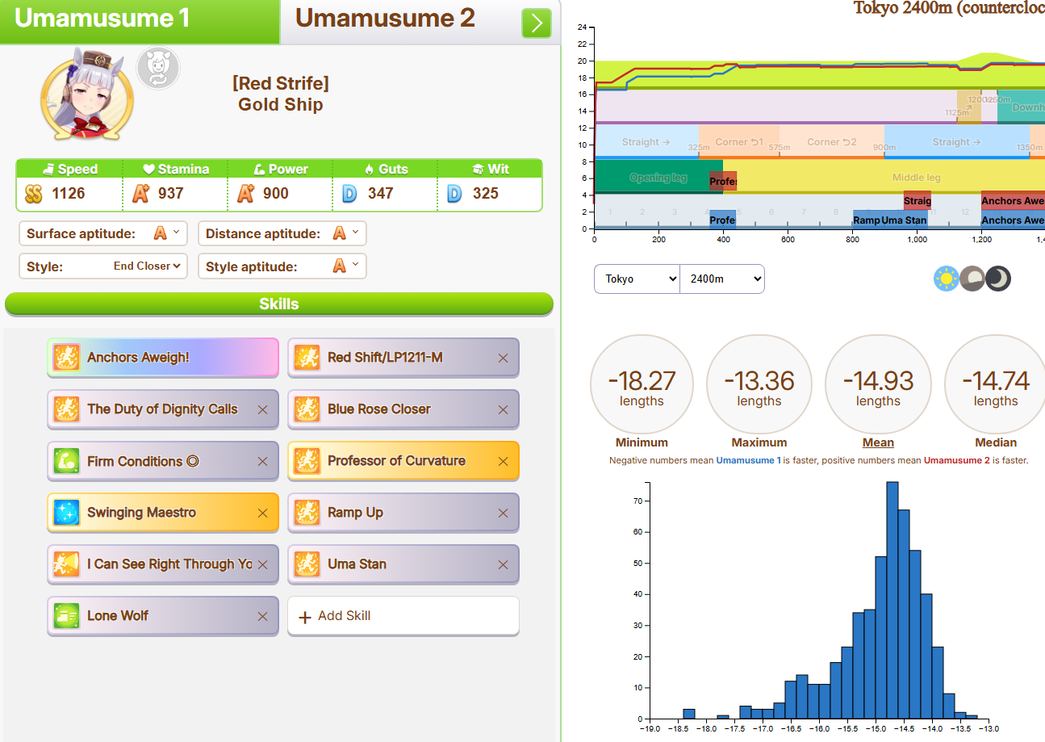This screenshot has height=742, width=1045.
Task: Remove the Firm Conditions skill
Action: 262,462
